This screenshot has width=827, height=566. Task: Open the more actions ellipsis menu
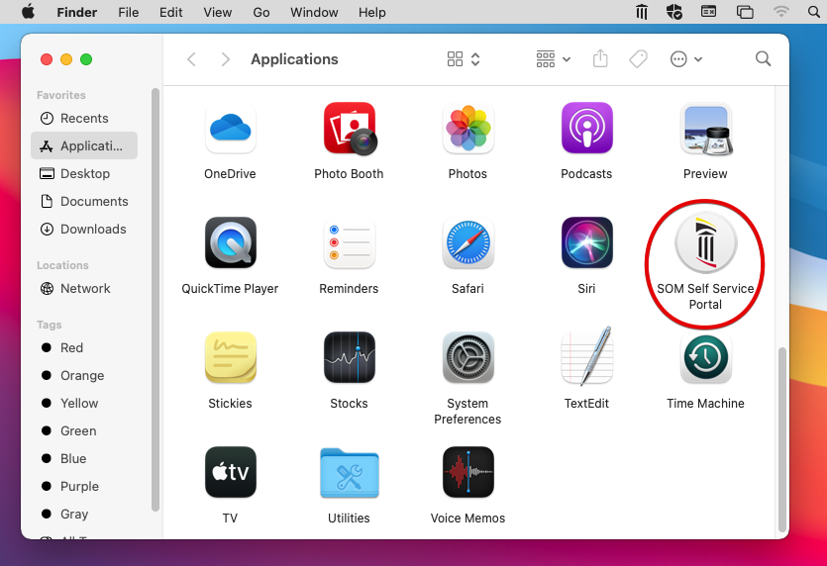click(x=686, y=59)
